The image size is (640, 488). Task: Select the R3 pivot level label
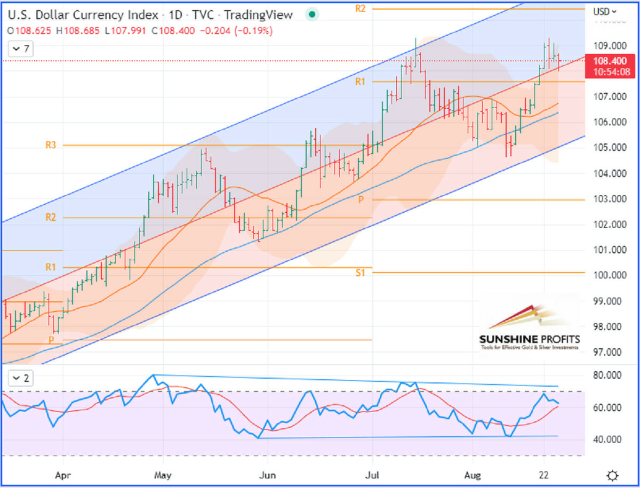(51, 145)
